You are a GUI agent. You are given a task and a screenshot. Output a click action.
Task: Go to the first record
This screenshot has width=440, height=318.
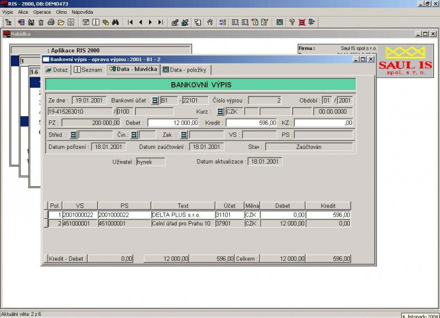130,23
